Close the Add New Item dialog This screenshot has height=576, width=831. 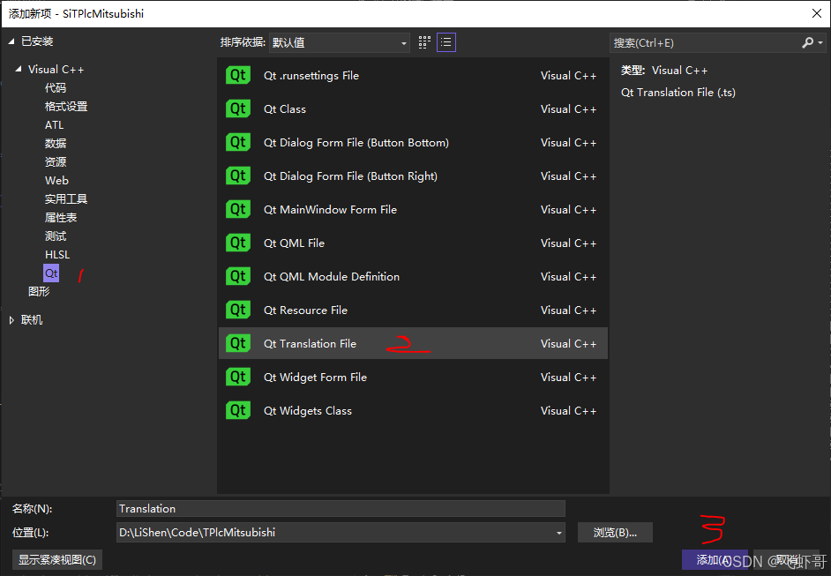coord(817,13)
